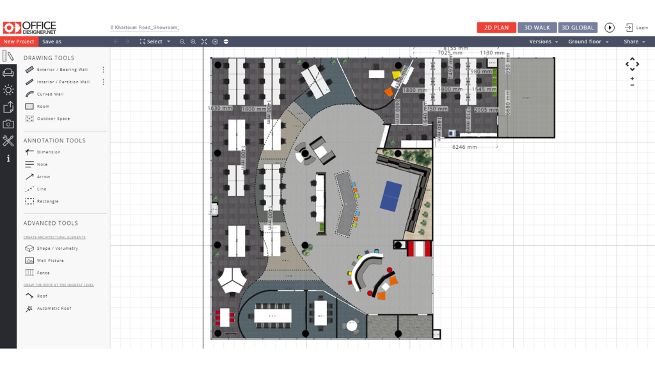Open the Versions dropdown
The height and width of the screenshot is (368, 655).
[x=544, y=42]
